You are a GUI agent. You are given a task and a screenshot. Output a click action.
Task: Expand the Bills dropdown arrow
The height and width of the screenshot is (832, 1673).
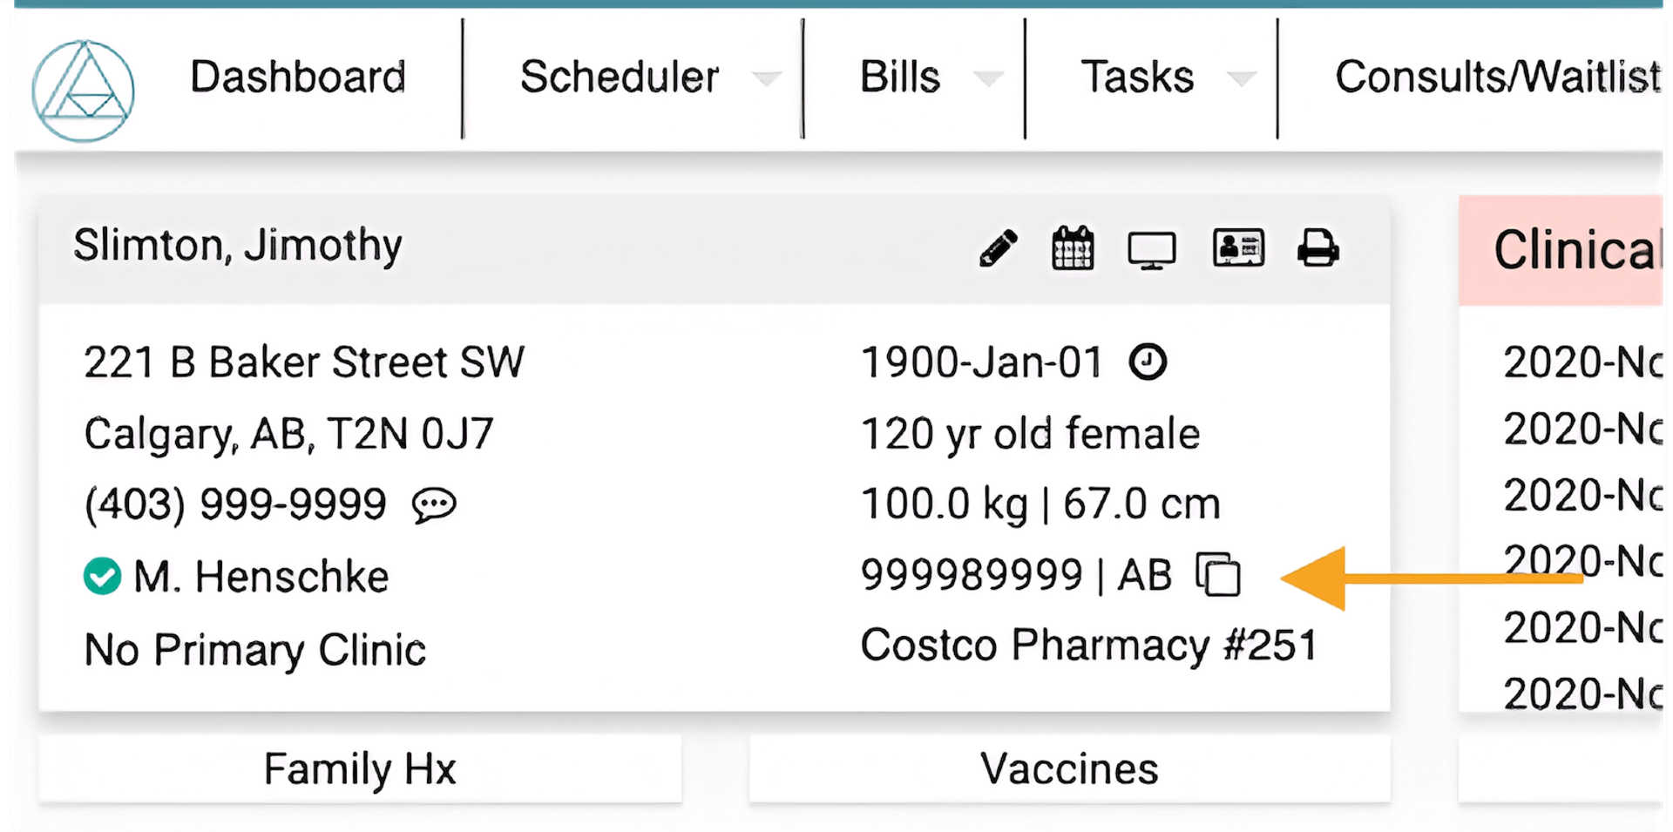click(987, 79)
